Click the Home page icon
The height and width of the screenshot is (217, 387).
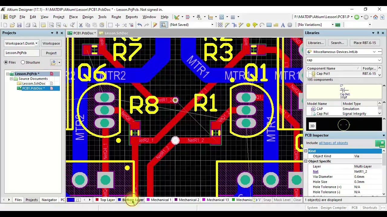coord(376,17)
